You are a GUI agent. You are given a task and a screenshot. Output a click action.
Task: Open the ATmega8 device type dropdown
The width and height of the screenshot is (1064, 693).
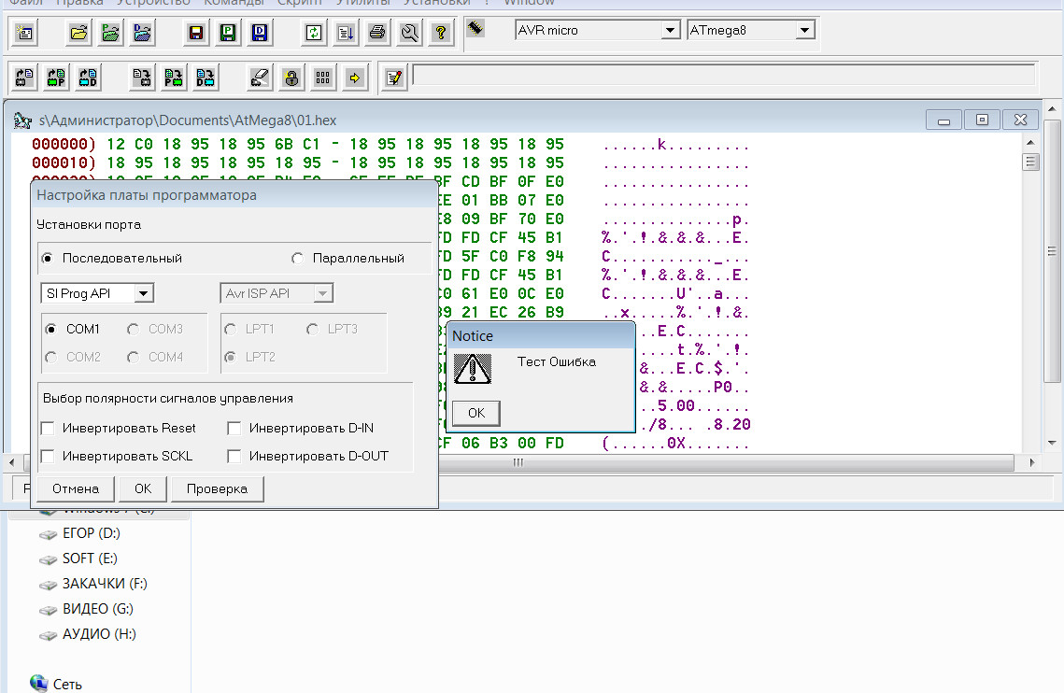click(x=804, y=31)
